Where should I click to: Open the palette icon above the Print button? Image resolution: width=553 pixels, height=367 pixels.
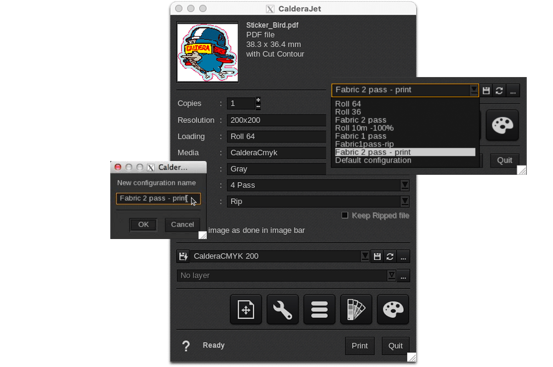coord(393,310)
